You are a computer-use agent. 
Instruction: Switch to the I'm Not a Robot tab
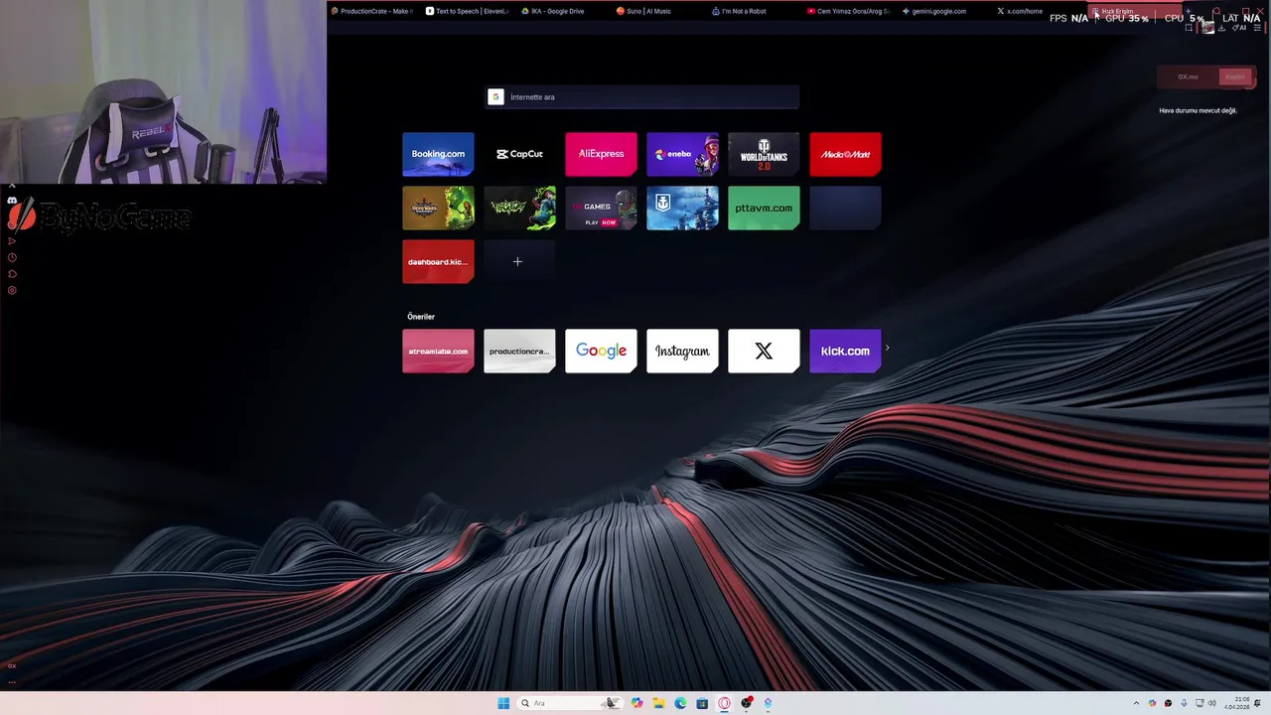coord(753,11)
